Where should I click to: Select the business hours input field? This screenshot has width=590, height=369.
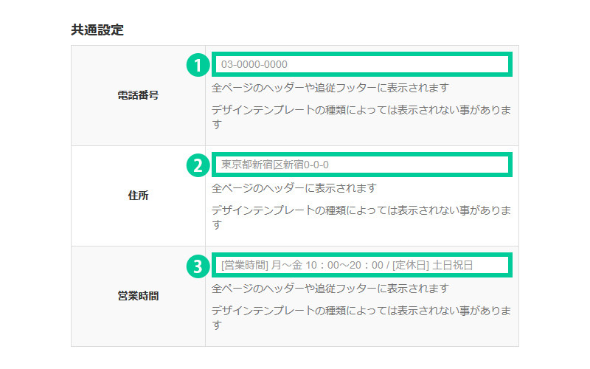click(361, 265)
